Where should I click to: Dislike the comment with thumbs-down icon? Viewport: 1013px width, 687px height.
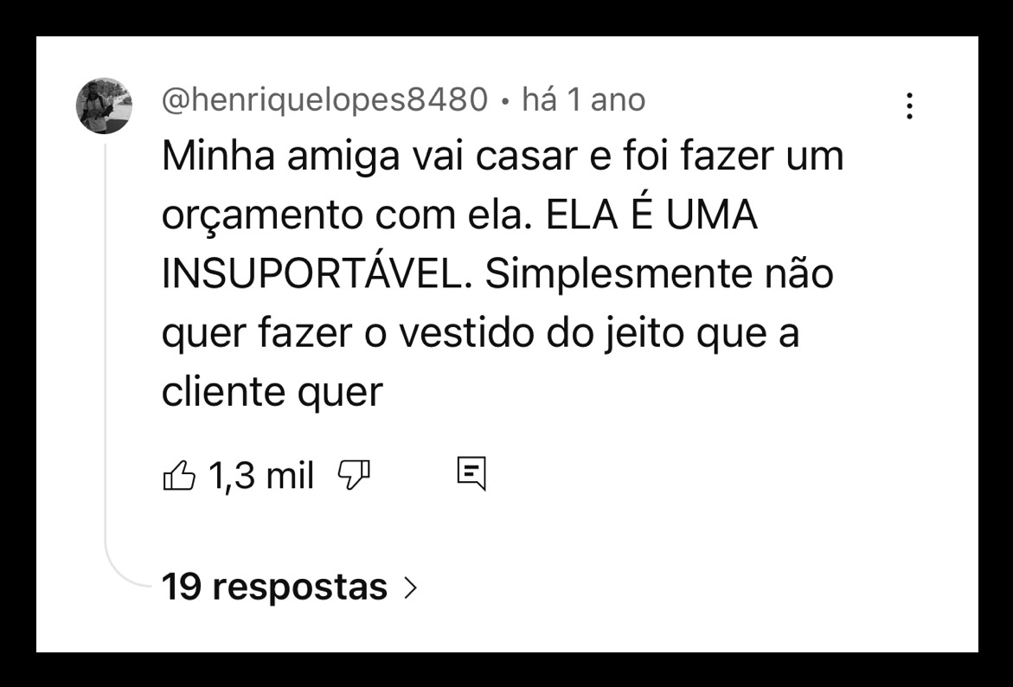pos(354,475)
